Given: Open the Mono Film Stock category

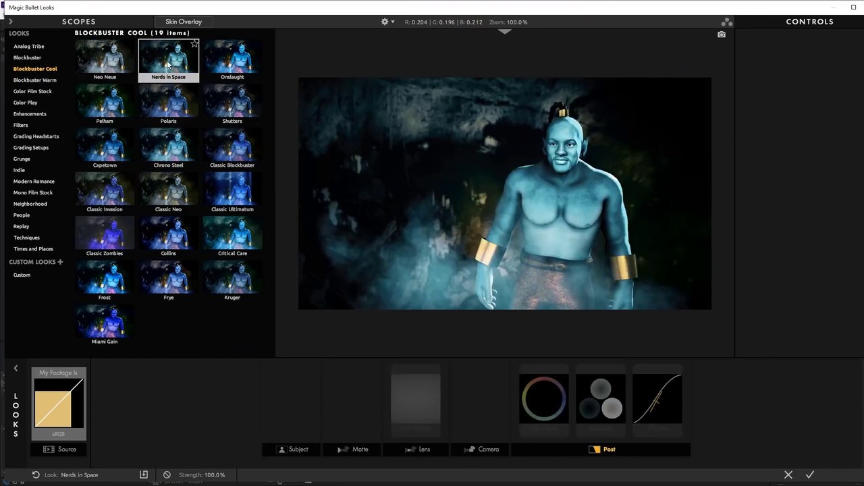Looking at the screenshot, I should 33,192.
